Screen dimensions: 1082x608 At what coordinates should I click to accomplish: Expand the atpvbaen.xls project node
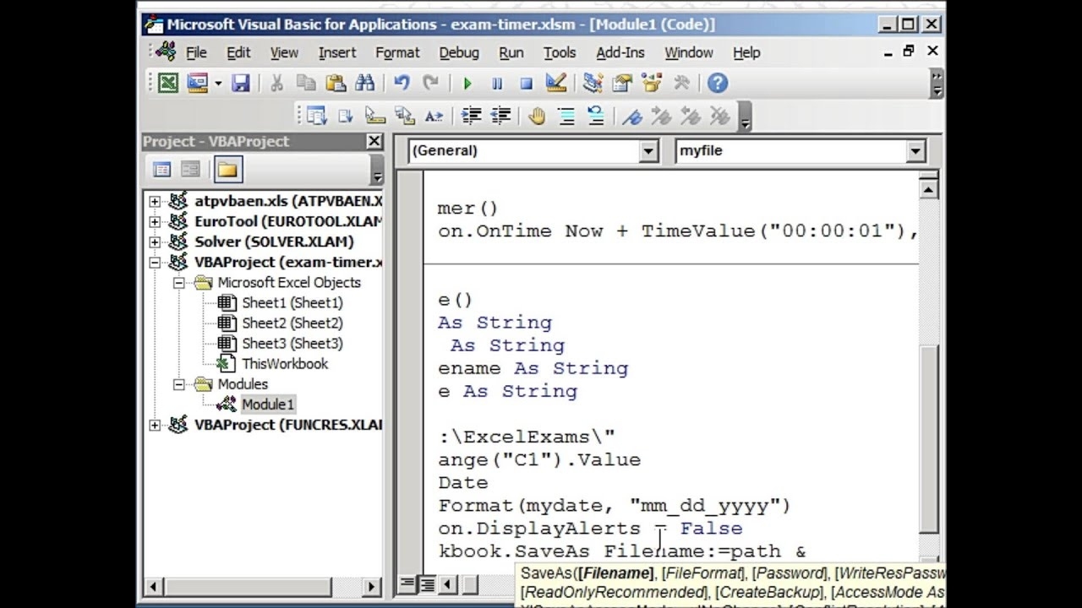pos(155,201)
